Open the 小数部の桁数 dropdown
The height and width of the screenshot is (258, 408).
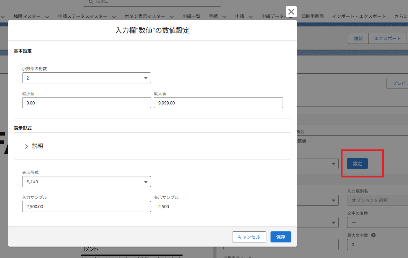pos(86,78)
